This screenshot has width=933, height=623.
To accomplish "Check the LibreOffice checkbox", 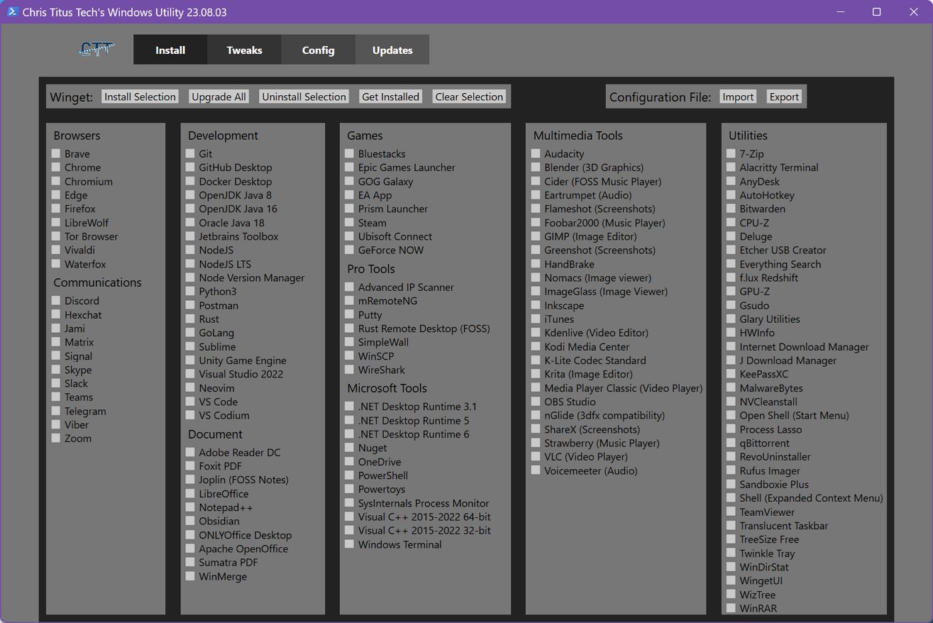I will pyautogui.click(x=191, y=493).
